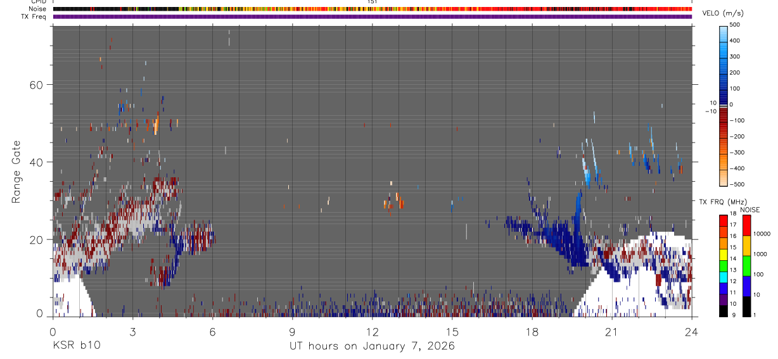This screenshot has width=778, height=359.
Task: Click the purple TX Freq strip bar
Action: click(x=373, y=16)
